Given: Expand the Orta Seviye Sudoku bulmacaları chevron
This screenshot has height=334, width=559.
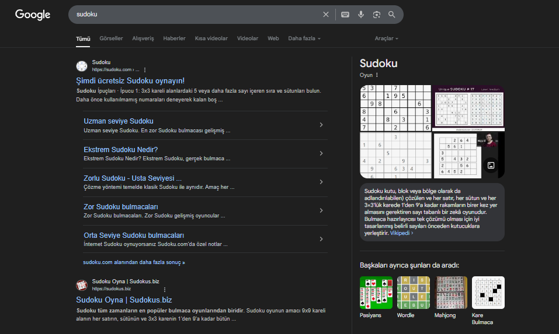Looking at the screenshot, I should point(321,239).
